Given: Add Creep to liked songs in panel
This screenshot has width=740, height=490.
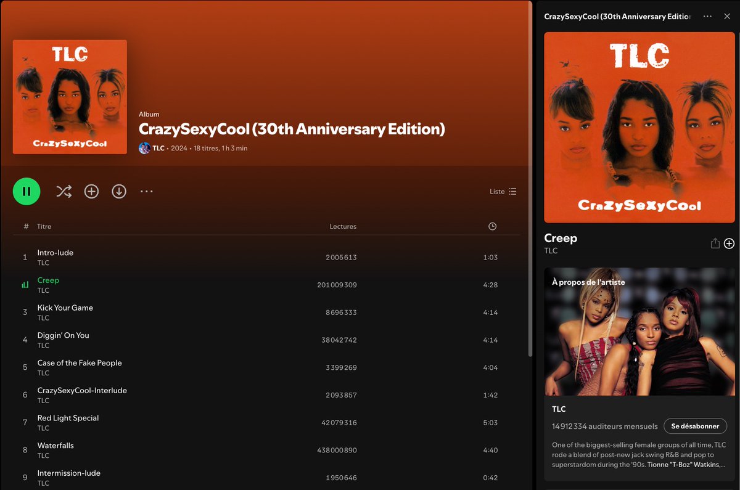Looking at the screenshot, I should point(729,243).
